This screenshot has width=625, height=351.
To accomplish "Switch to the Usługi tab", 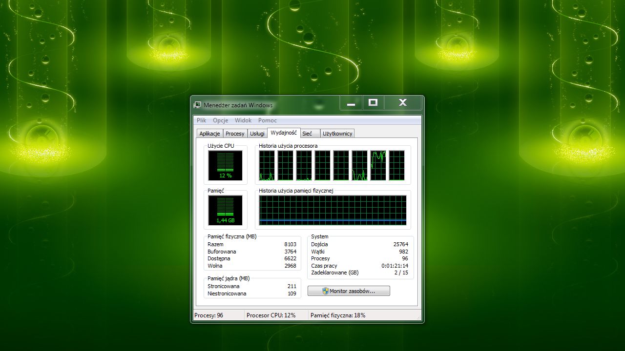I will tap(257, 134).
